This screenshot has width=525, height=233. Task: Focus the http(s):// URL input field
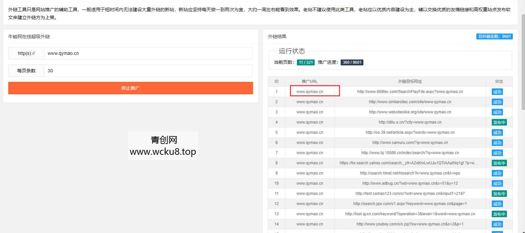point(148,53)
